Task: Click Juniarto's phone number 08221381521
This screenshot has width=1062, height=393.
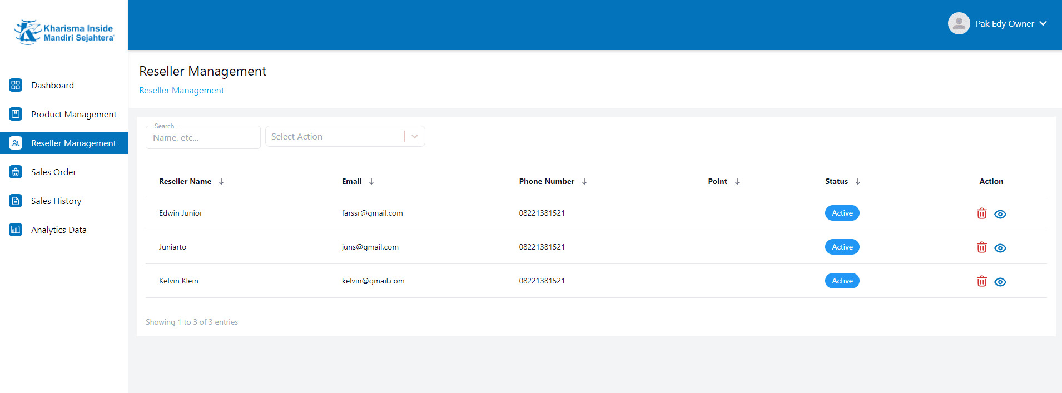Action: (x=542, y=247)
